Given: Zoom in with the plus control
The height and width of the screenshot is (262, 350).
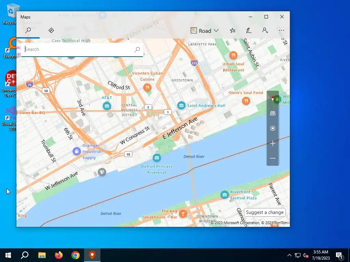Looking at the screenshot, I should [x=272, y=143].
